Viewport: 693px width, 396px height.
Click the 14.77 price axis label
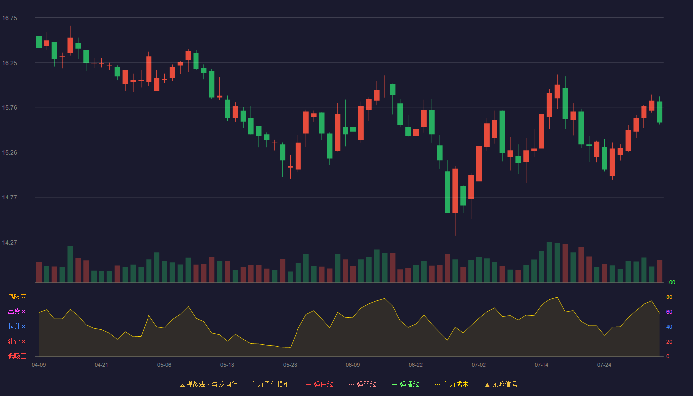(10, 198)
